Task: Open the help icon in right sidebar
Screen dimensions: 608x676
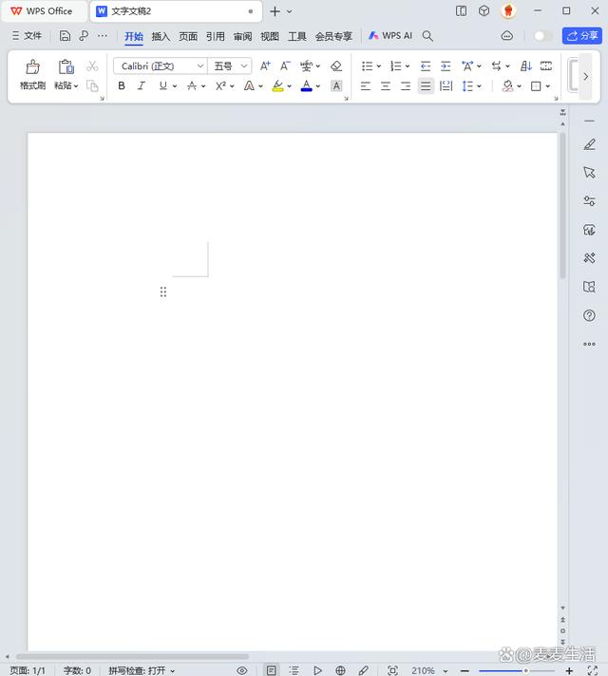Action: click(x=589, y=316)
